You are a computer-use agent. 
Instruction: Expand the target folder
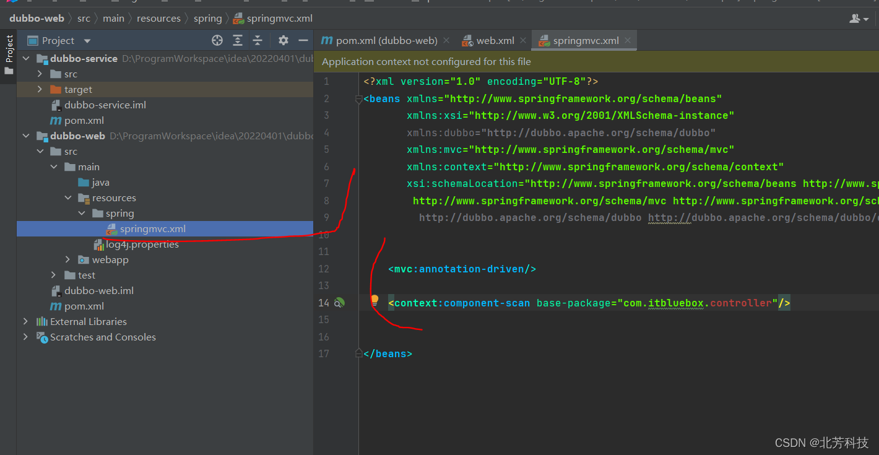(40, 89)
